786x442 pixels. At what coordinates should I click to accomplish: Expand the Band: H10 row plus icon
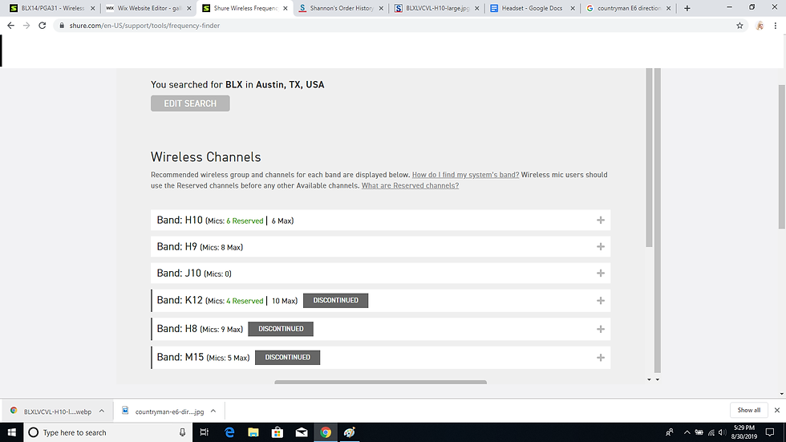(601, 220)
